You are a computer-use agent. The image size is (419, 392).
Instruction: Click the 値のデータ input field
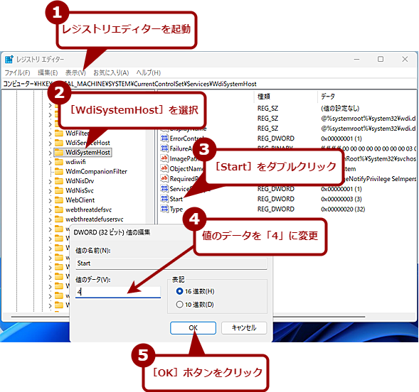tap(118, 292)
